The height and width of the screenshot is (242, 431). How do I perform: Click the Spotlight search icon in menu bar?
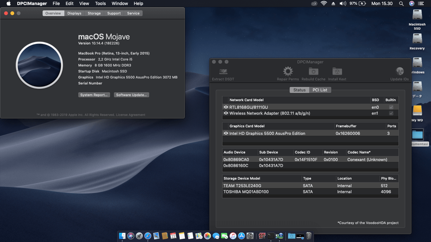tap(401, 3)
